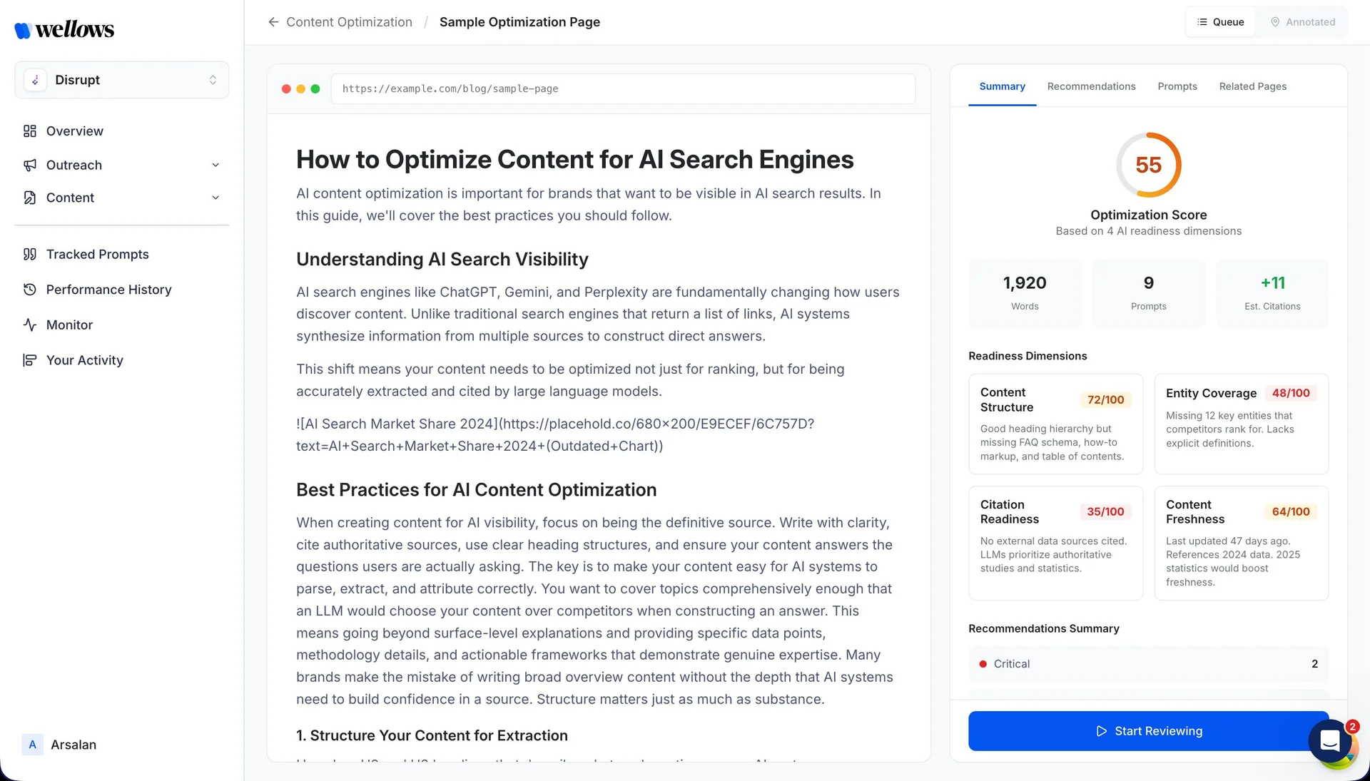Switch to Queue view toggle
The image size is (1370, 781).
[x=1220, y=22]
